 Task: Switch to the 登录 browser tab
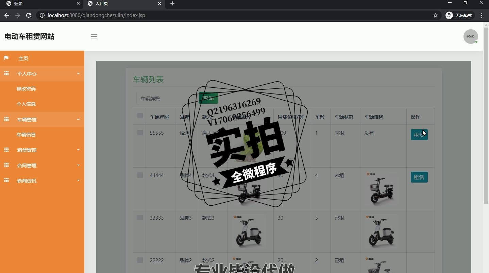click(42, 4)
